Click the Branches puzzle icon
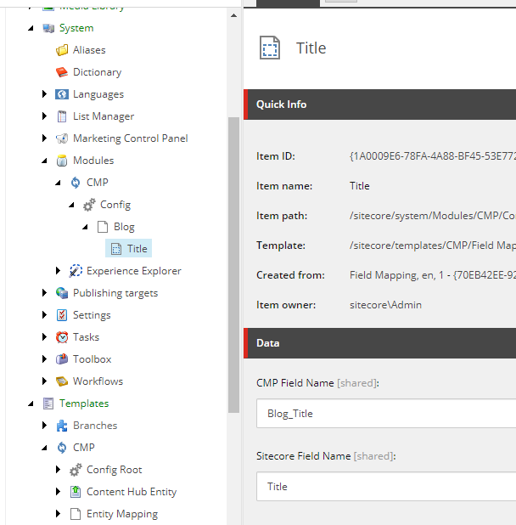516x525 pixels. tap(62, 426)
